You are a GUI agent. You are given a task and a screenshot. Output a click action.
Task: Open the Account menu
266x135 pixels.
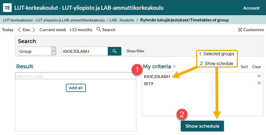pos(251,8)
